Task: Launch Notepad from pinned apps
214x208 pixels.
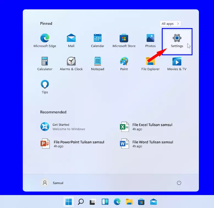Action: click(x=97, y=64)
